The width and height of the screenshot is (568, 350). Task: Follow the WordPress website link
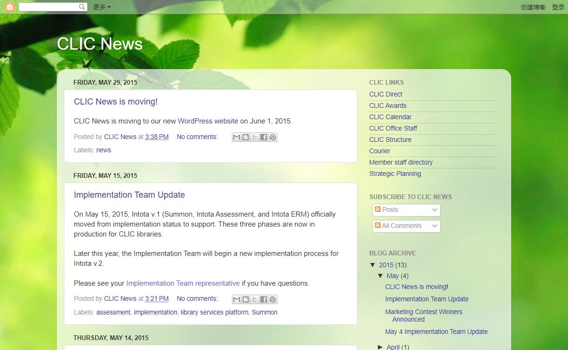click(208, 121)
